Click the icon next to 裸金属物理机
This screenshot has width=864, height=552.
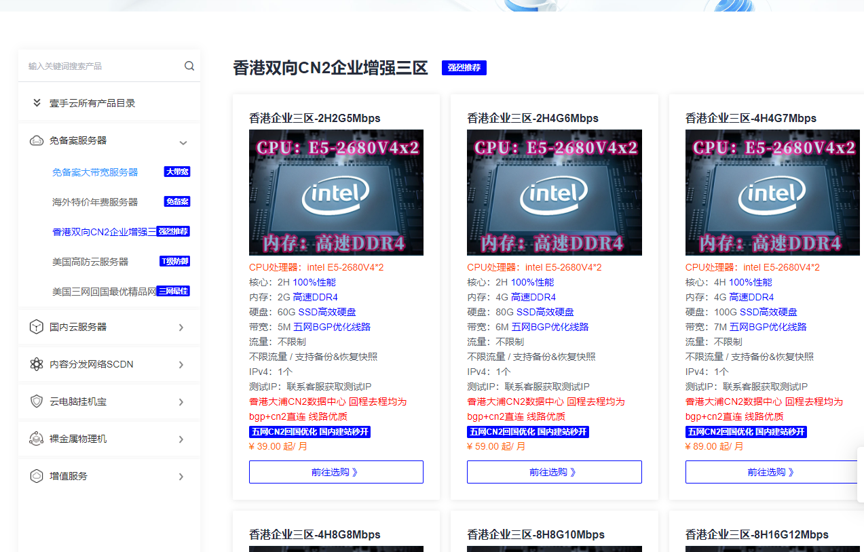pyautogui.click(x=37, y=439)
